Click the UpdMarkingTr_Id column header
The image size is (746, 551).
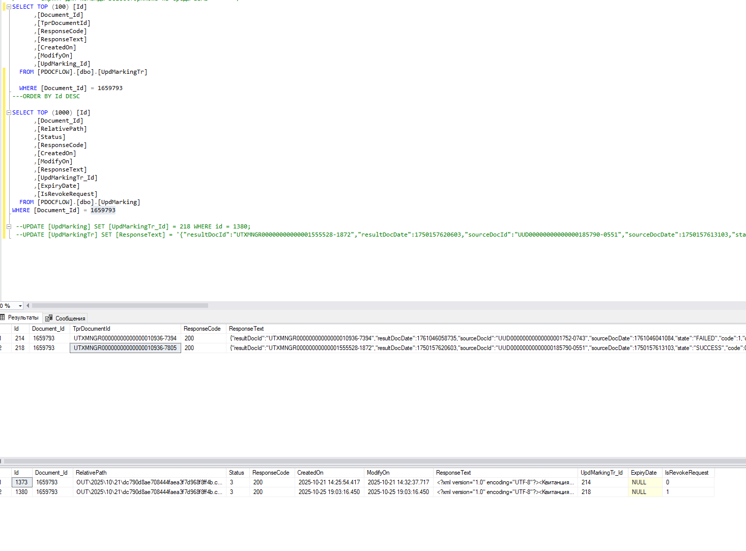602,473
